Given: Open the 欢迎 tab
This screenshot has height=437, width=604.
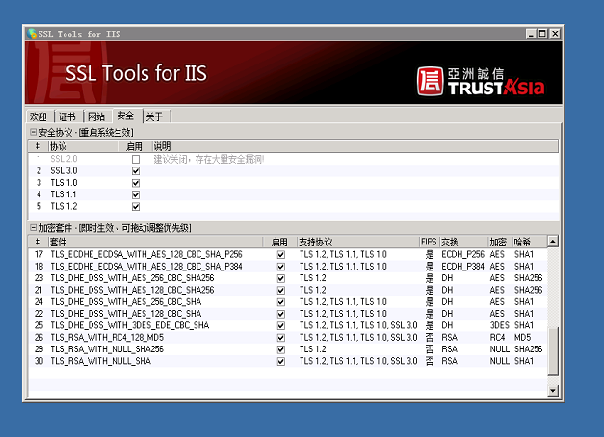Looking at the screenshot, I should coord(39,116).
